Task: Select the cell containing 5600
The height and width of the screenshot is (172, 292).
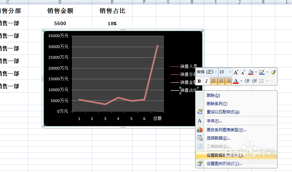Action: click(60, 23)
